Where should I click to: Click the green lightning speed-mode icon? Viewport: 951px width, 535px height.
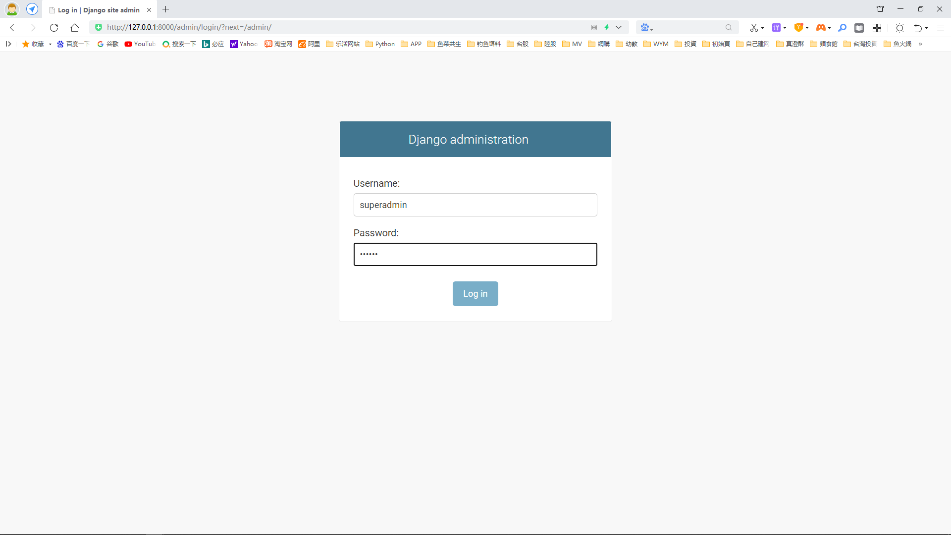[607, 27]
